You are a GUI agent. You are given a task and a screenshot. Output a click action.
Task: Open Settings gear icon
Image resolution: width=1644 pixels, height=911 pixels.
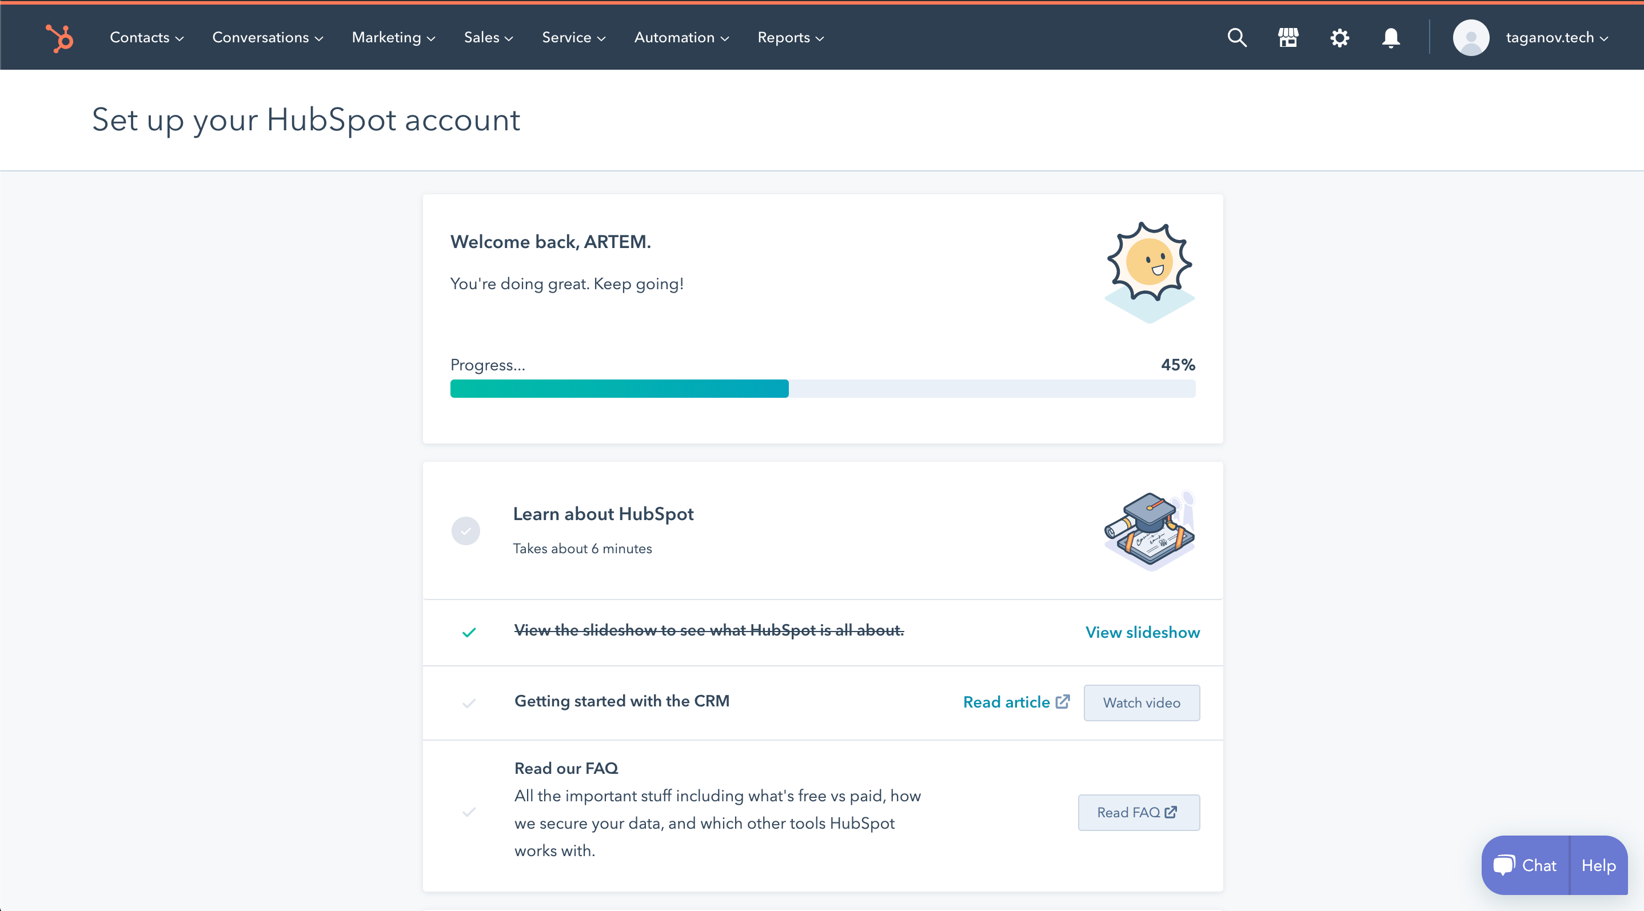[x=1339, y=38]
